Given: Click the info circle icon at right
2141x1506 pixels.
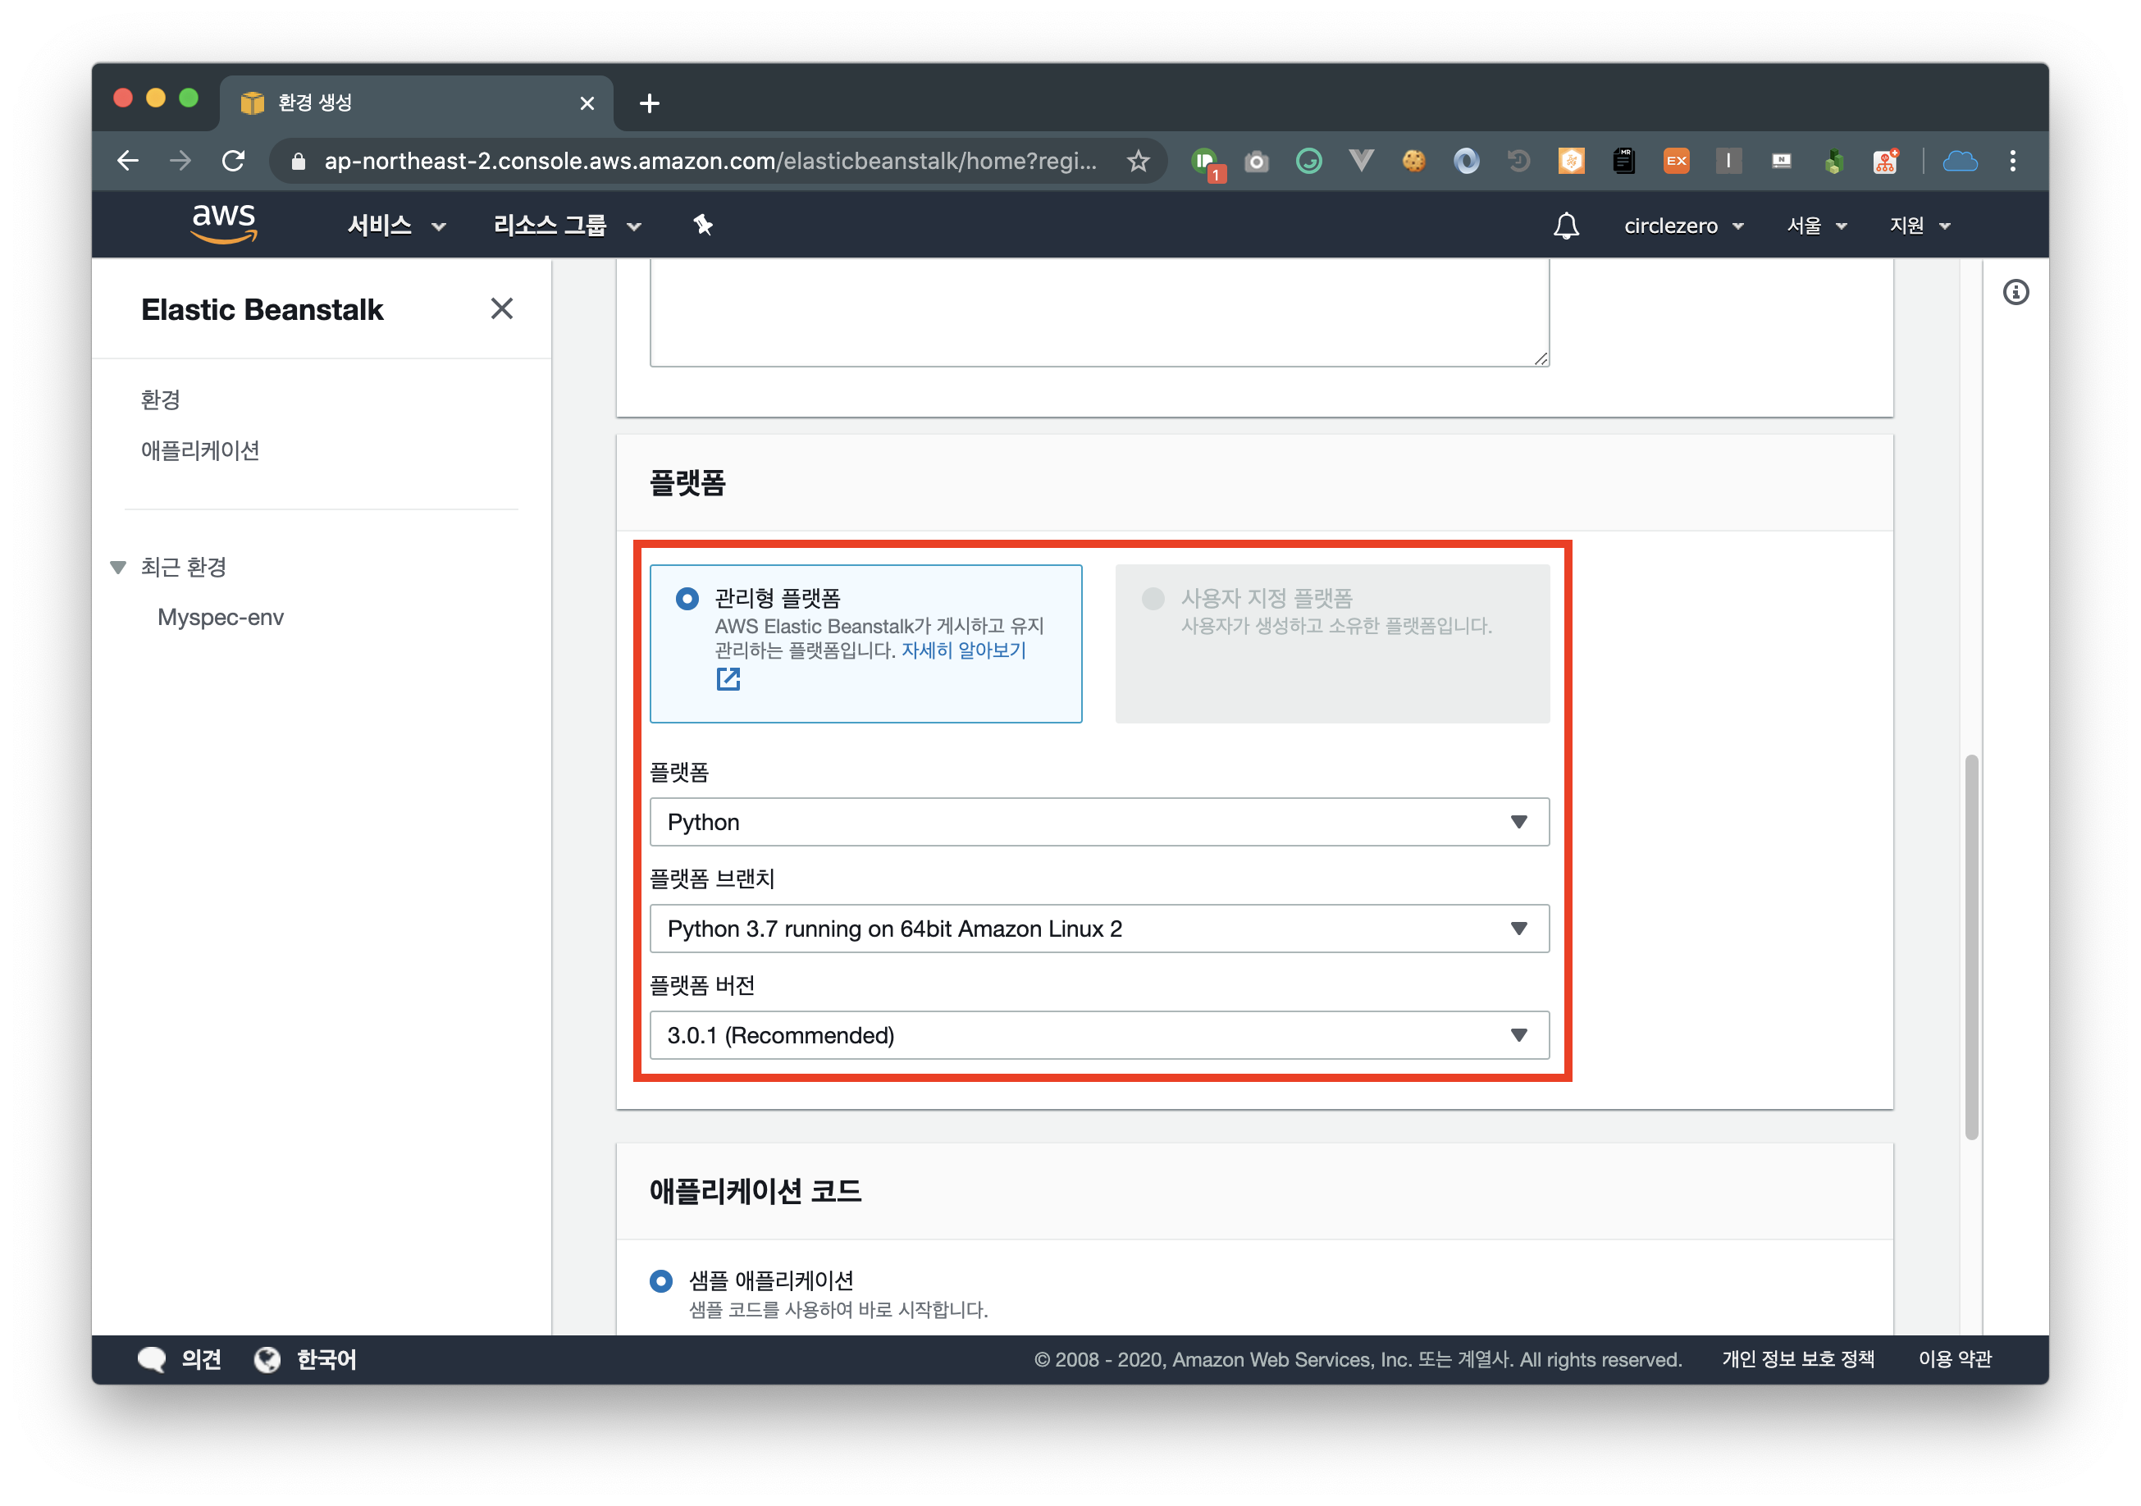Looking at the screenshot, I should click(2015, 293).
